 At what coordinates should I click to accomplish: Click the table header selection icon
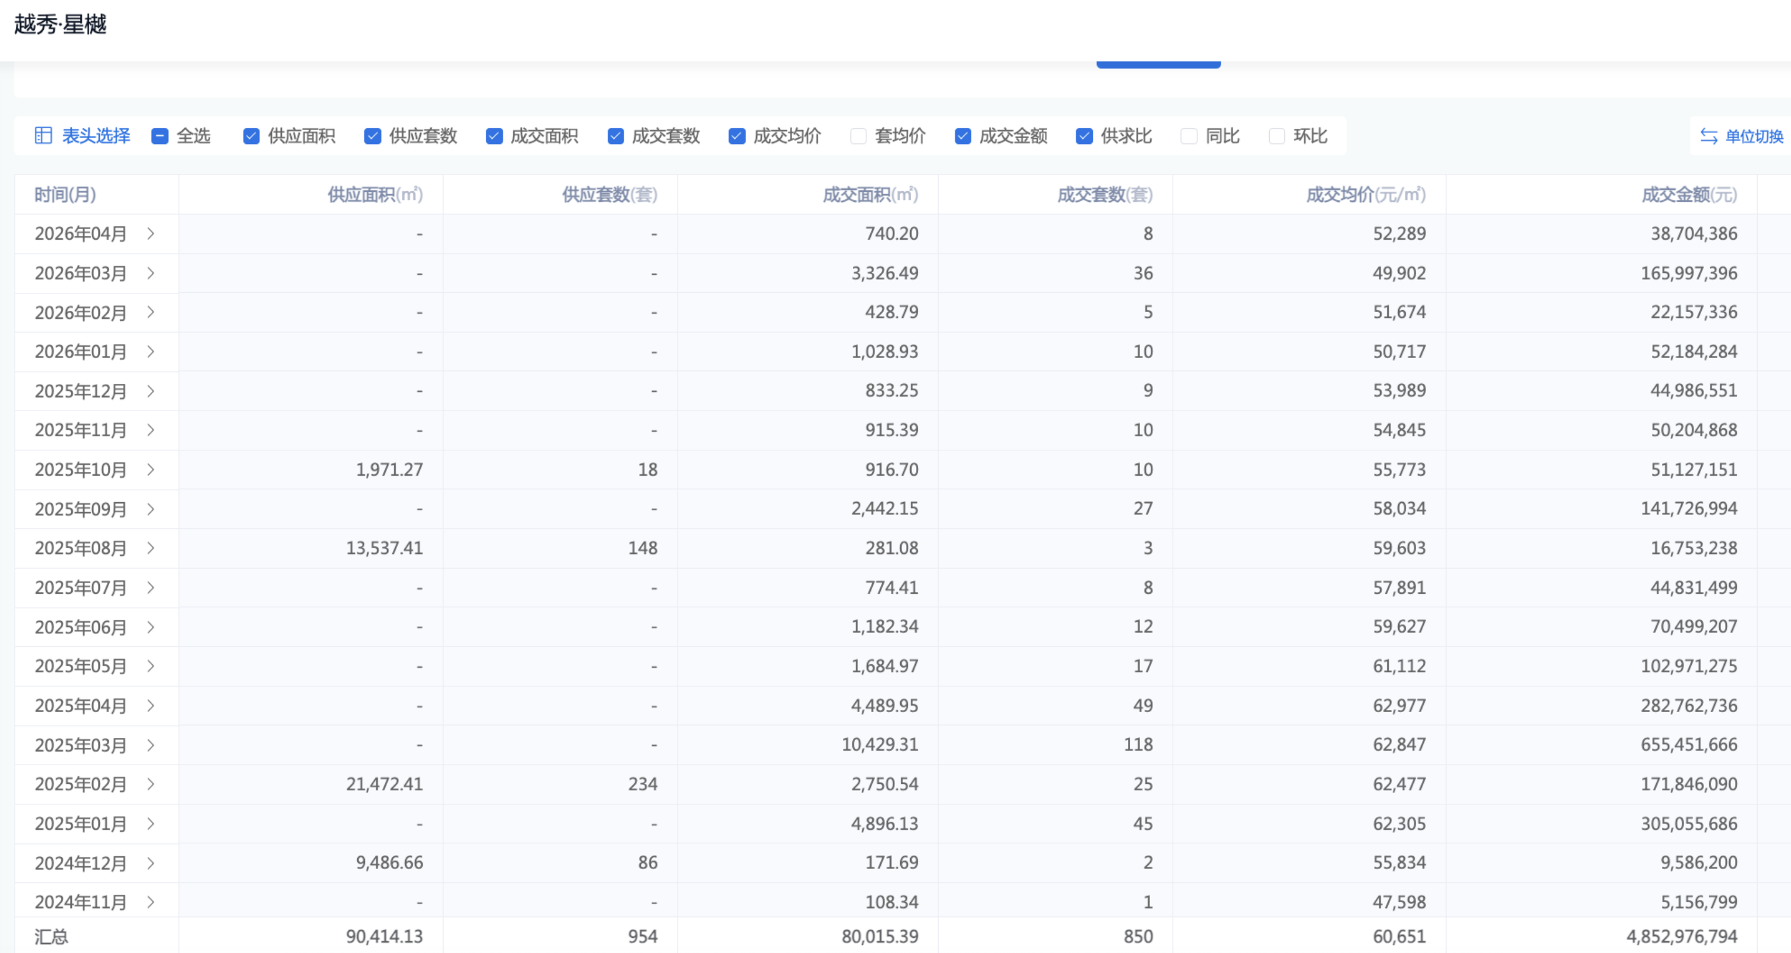point(43,135)
